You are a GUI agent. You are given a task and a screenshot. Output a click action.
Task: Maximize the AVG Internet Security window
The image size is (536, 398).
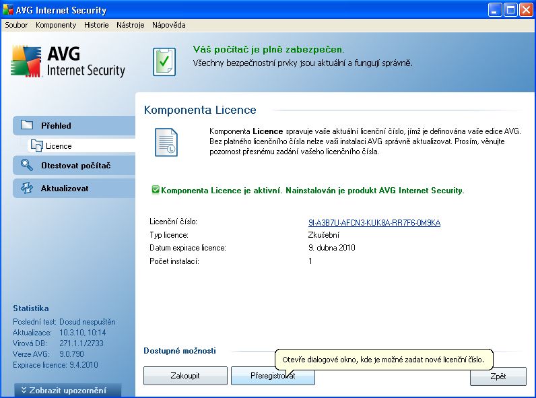tap(510, 10)
